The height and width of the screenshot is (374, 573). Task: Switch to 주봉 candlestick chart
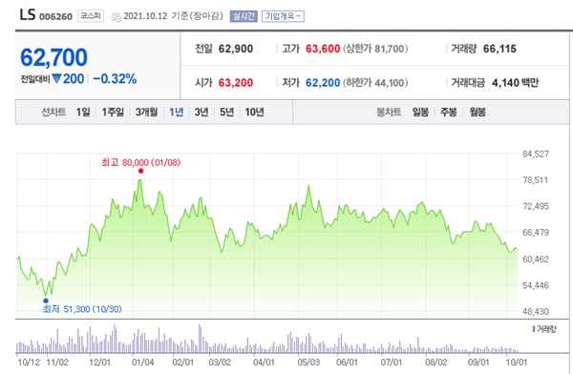pos(449,112)
